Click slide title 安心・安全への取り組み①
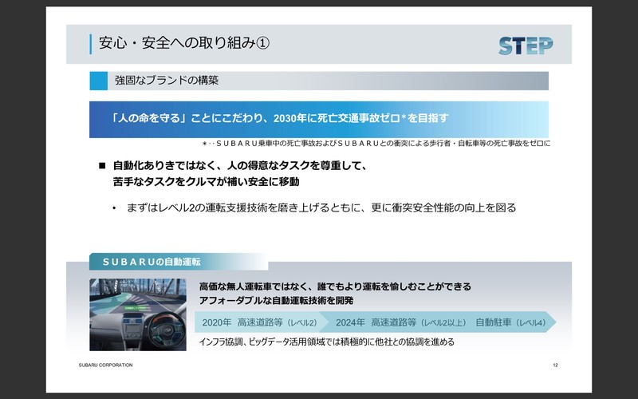The width and height of the screenshot is (638, 399). tap(184, 43)
